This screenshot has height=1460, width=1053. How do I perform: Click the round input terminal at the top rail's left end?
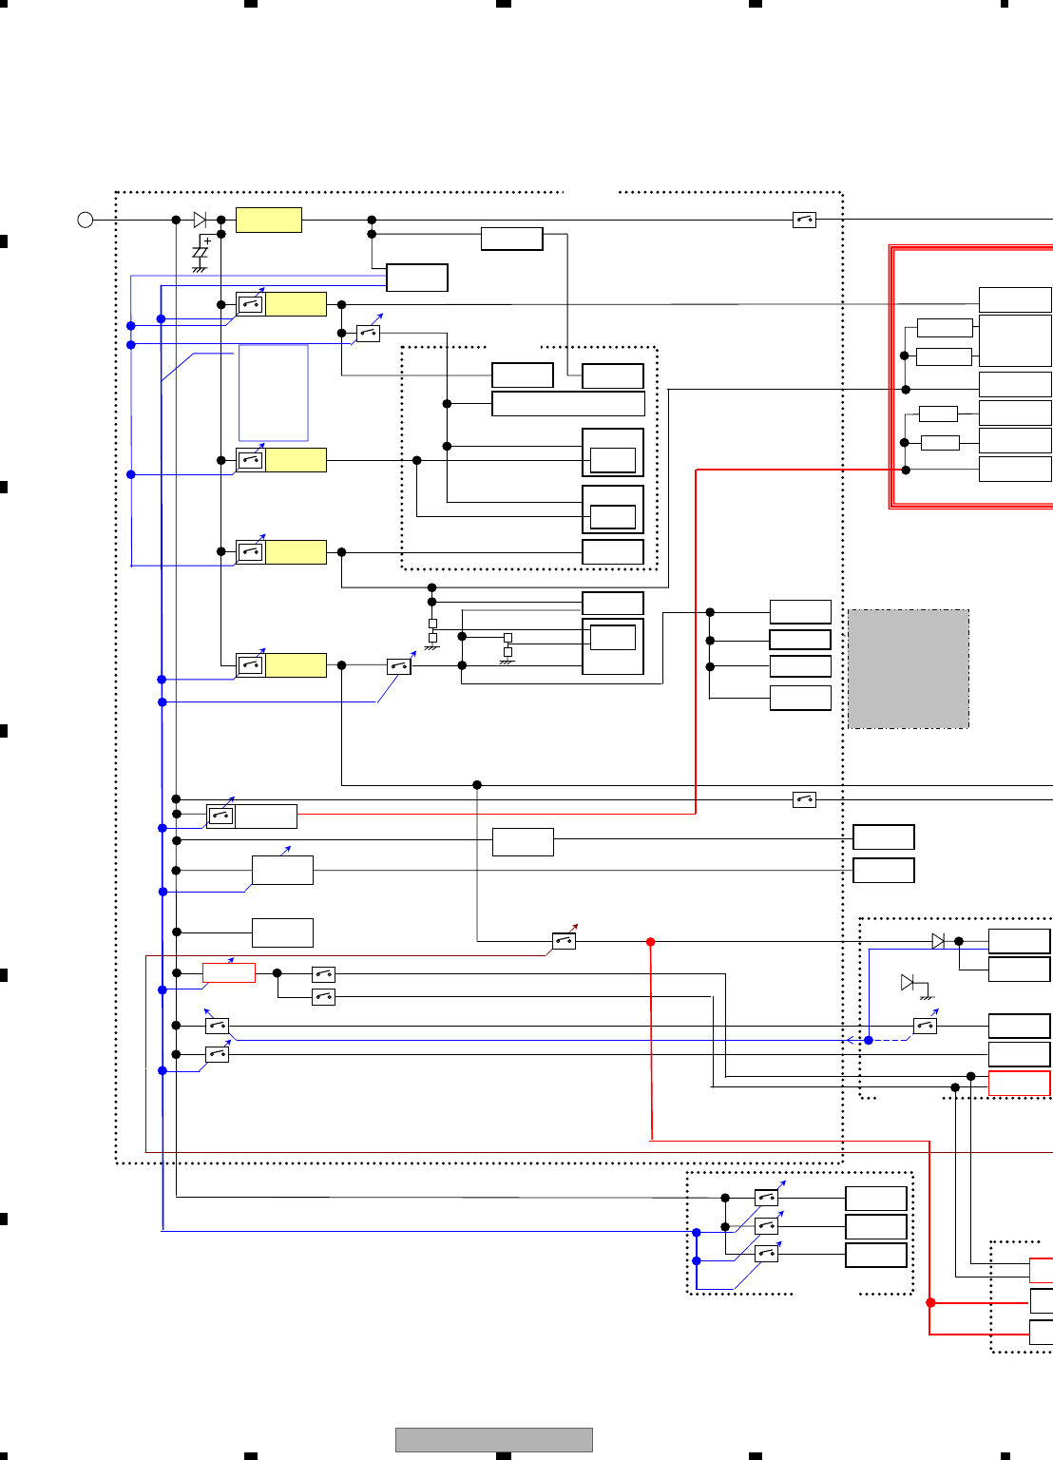click(85, 220)
